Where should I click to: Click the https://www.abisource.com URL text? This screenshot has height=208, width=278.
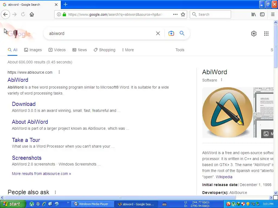[x=30, y=72]
